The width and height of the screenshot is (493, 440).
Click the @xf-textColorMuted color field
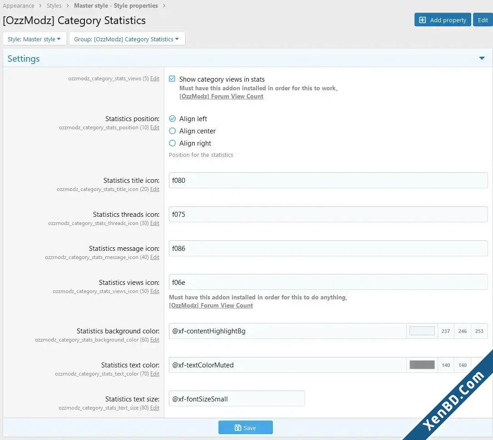(287, 365)
